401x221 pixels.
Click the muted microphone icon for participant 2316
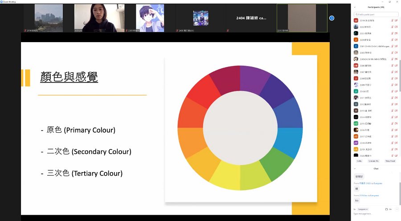pyautogui.click(x=392, y=130)
